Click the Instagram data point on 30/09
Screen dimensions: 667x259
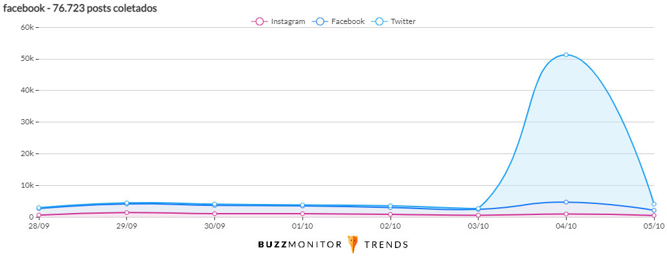[x=214, y=214]
